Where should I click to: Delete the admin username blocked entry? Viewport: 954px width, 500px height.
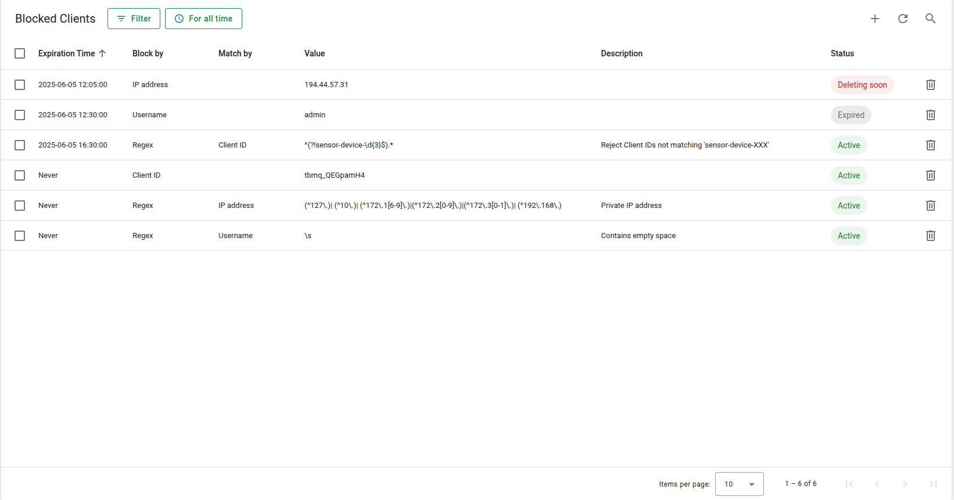tap(930, 115)
